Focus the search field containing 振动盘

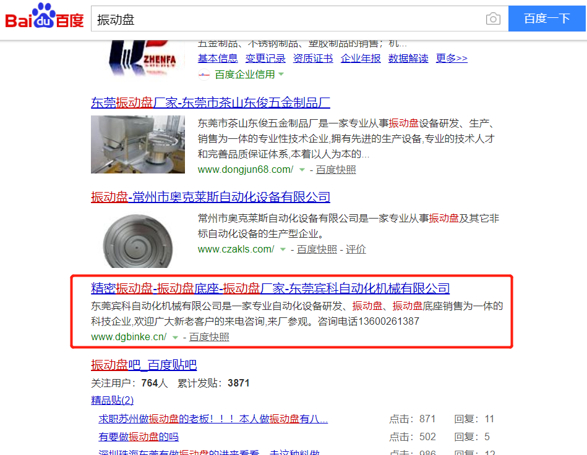coord(288,19)
